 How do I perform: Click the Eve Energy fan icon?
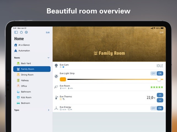(56, 108)
